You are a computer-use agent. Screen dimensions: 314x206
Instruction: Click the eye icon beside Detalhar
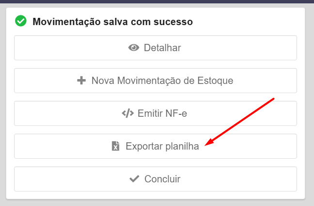(134, 48)
